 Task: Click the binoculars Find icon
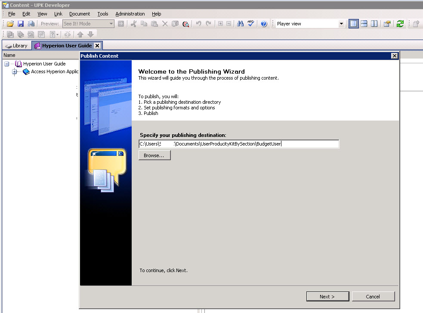point(240,24)
